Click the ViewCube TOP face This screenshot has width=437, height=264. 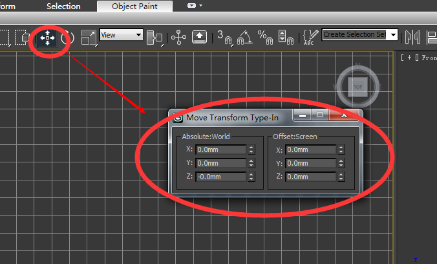click(x=358, y=87)
